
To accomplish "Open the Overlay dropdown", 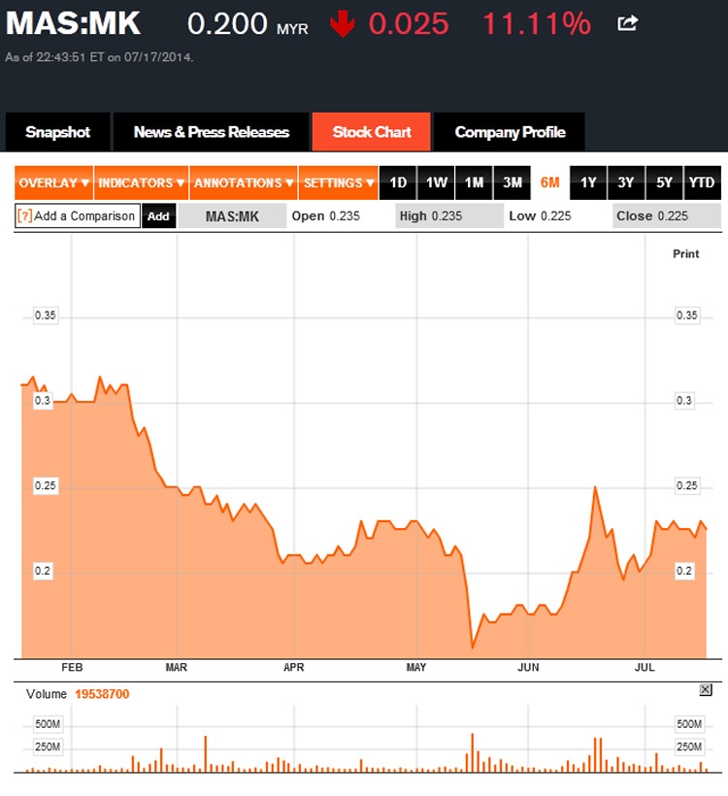I will (x=53, y=182).
